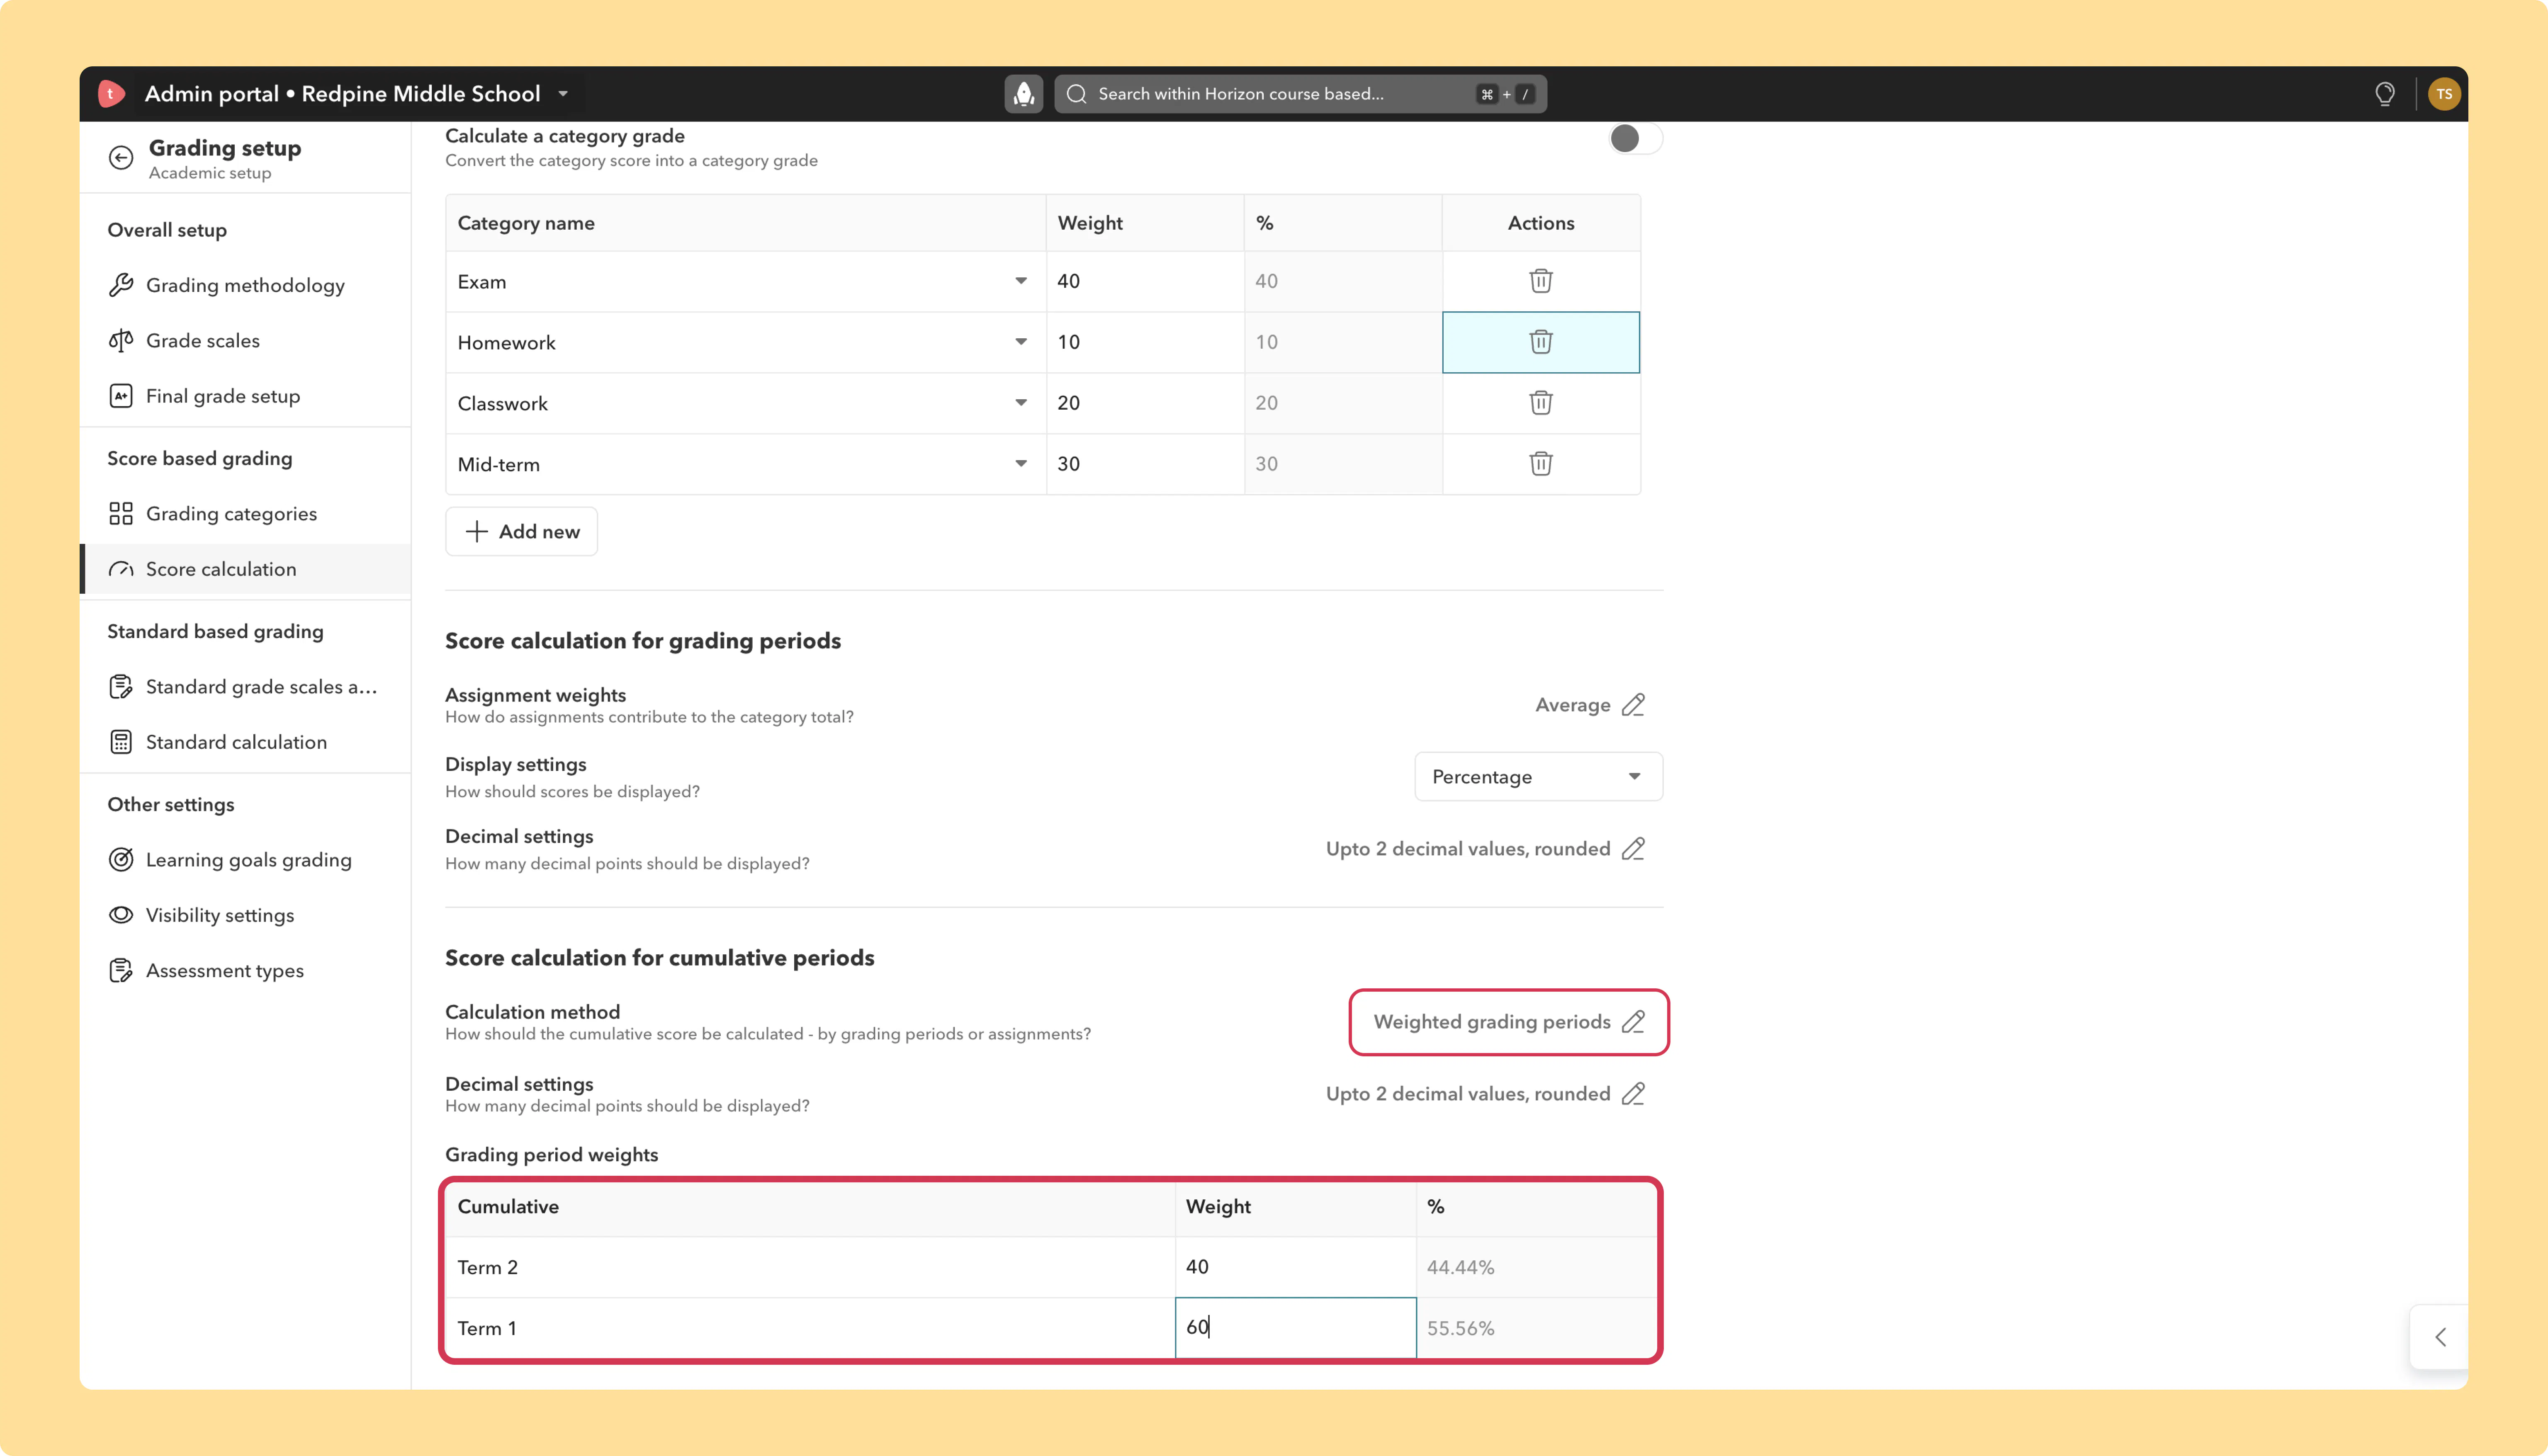Open Final grade setup in sidebar
Image resolution: width=2548 pixels, height=1456 pixels.
coord(245,396)
